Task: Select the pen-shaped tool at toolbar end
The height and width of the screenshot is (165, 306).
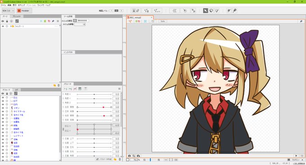Action: (x=235, y=11)
